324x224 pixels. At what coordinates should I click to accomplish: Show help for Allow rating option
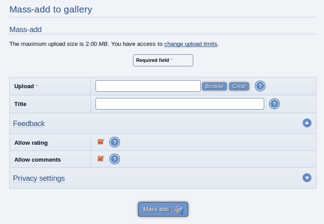click(x=115, y=142)
